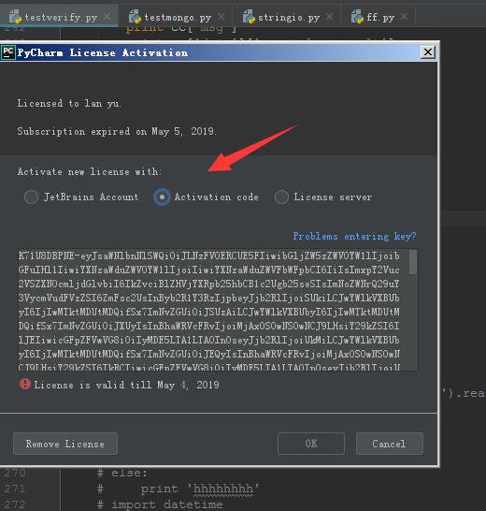Screen dimensions: 486x511
Task: Open the ff.py editor tab
Action: [379, 17]
